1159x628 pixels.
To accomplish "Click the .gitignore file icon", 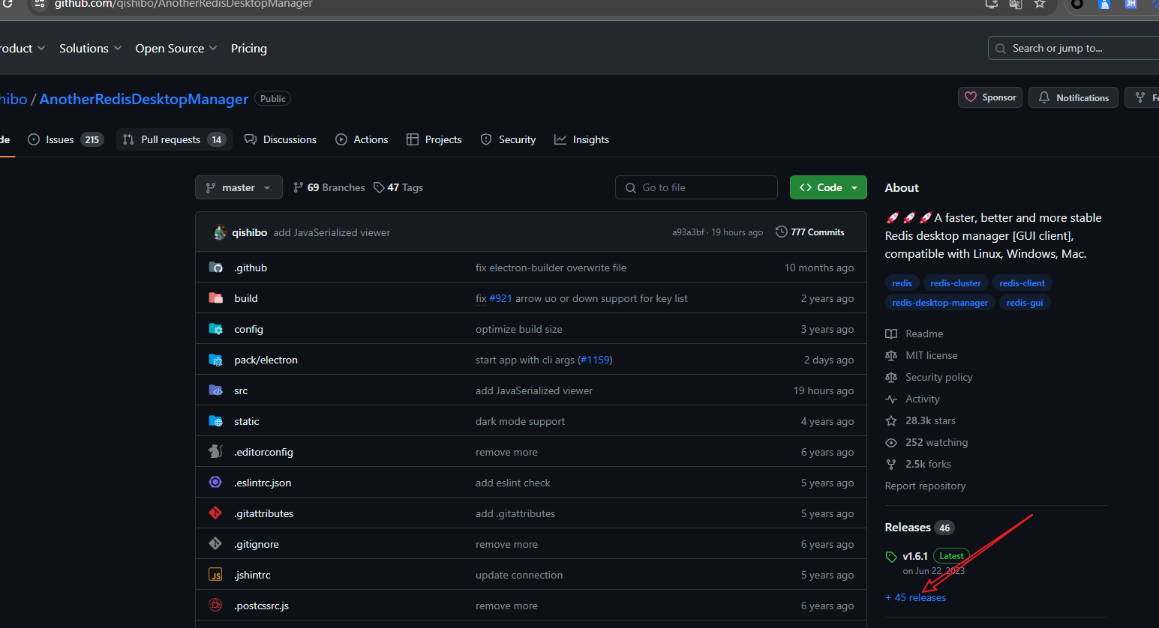I will pos(216,544).
